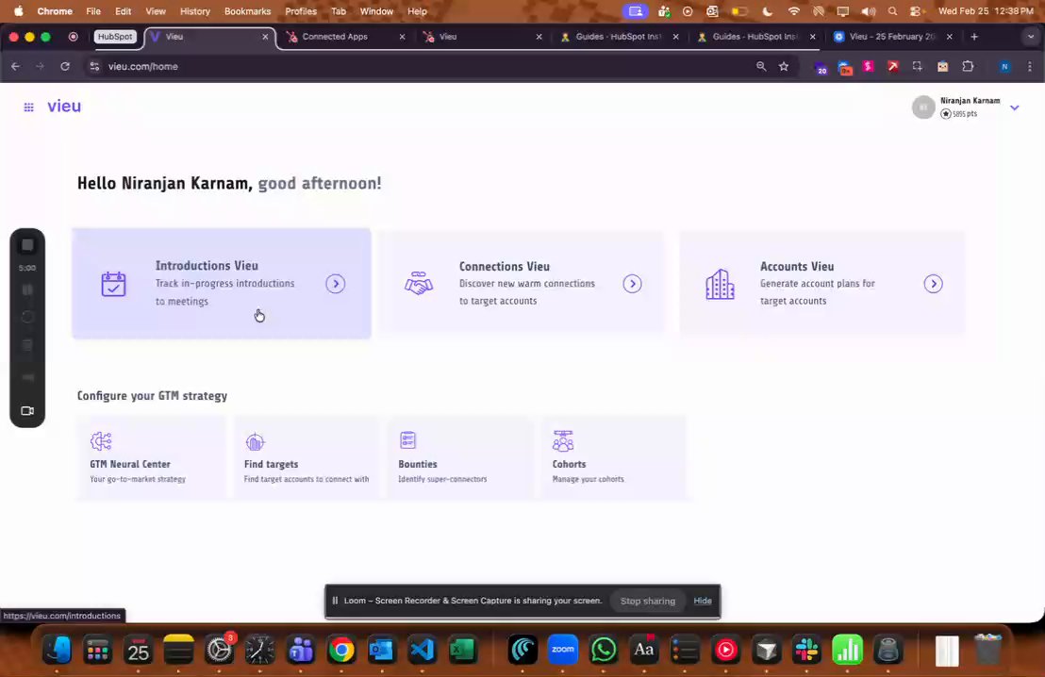Select the Accounts Vieu heading

pyautogui.click(x=797, y=266)
